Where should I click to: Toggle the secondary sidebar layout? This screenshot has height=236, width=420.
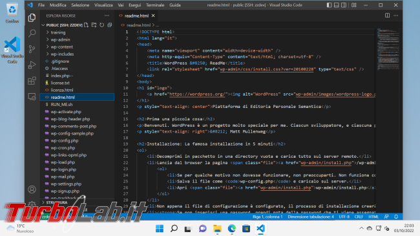tap(344, 5)
